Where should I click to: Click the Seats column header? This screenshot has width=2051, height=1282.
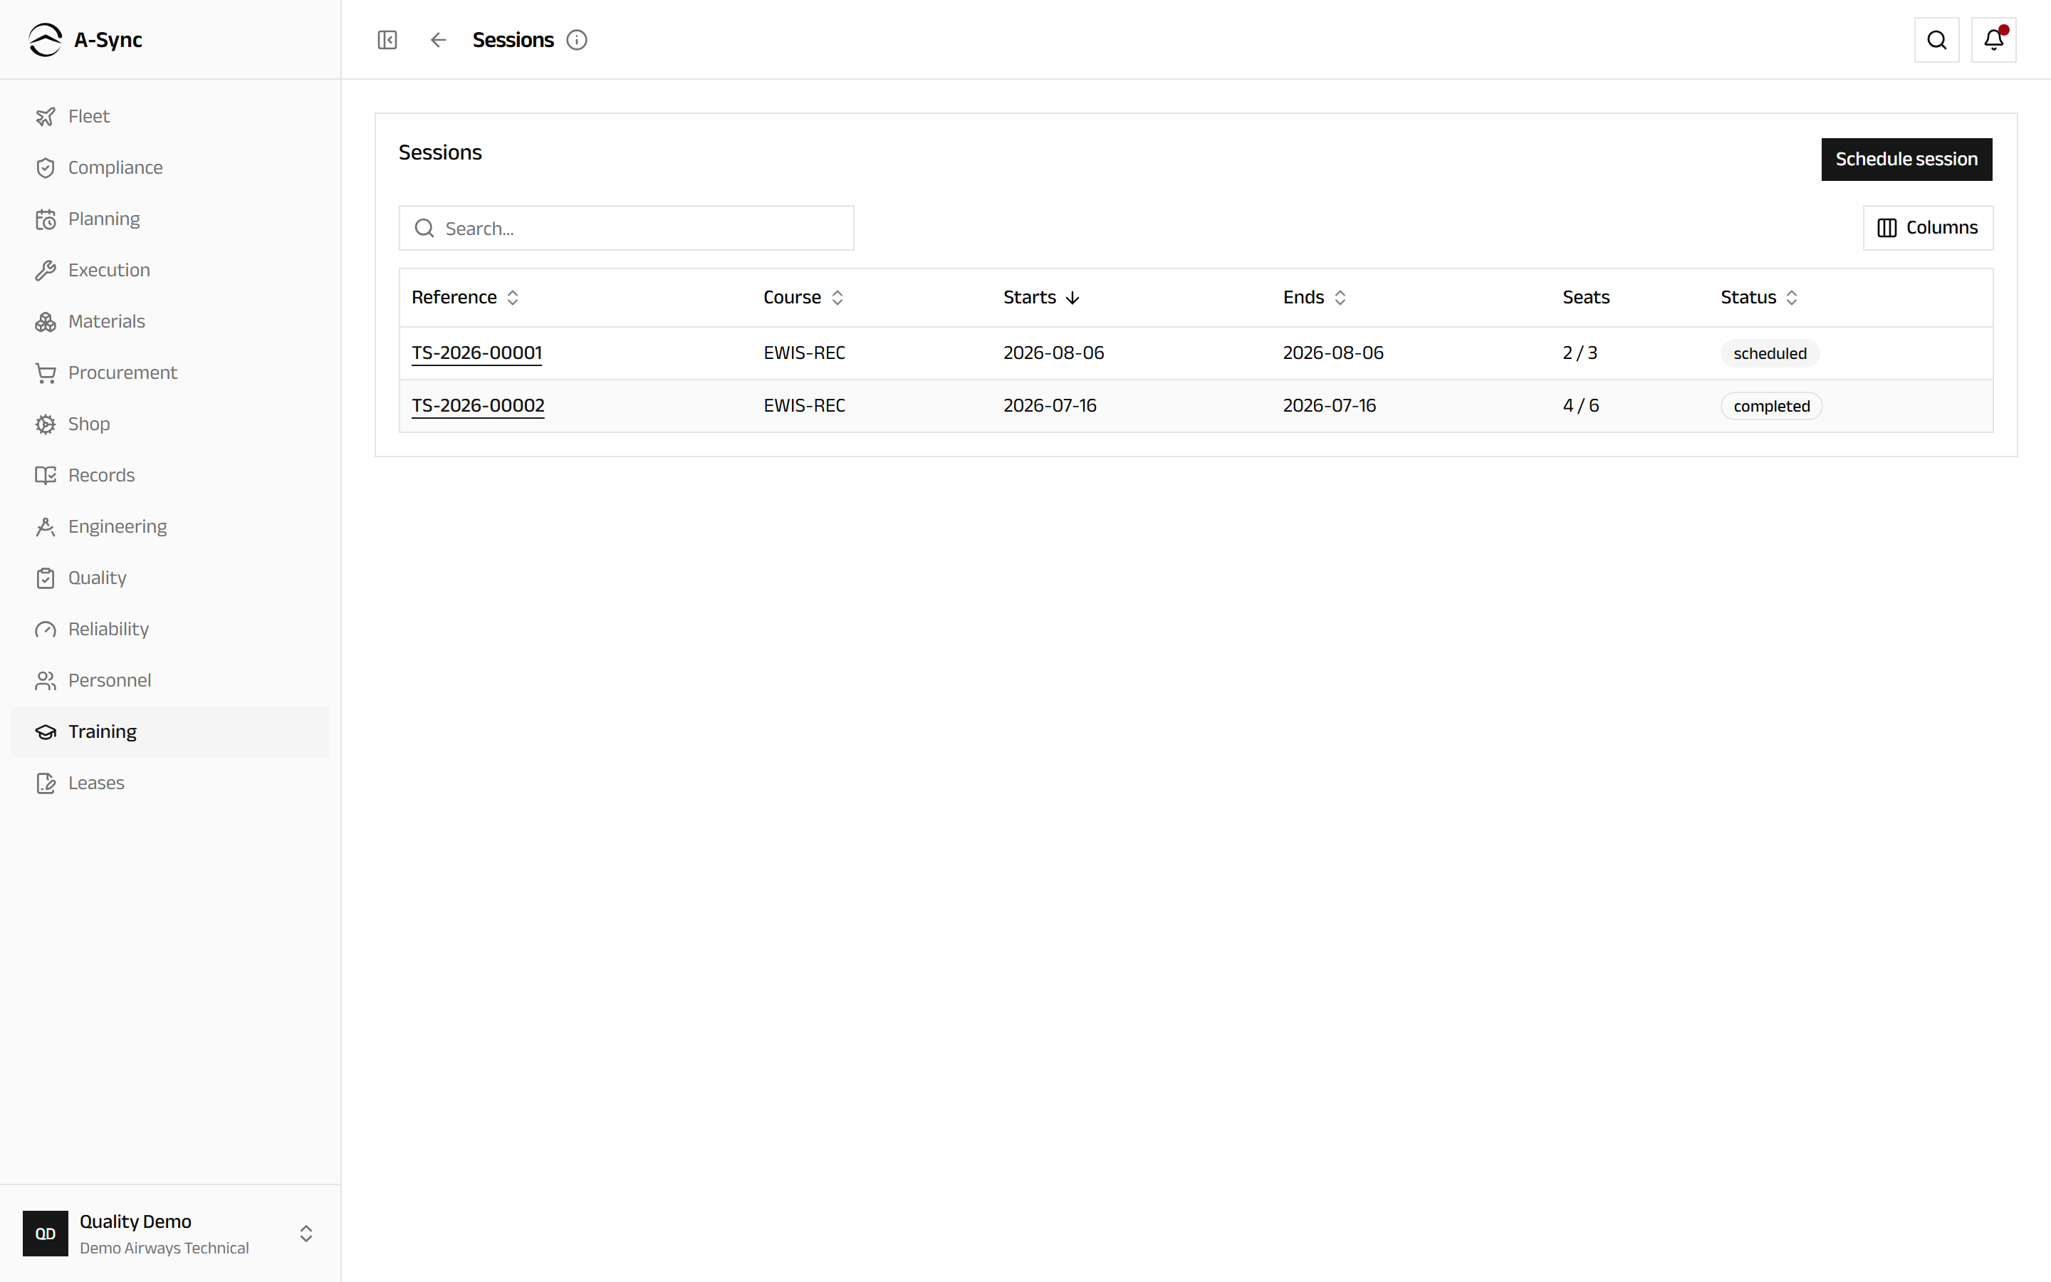(1586, 298)
